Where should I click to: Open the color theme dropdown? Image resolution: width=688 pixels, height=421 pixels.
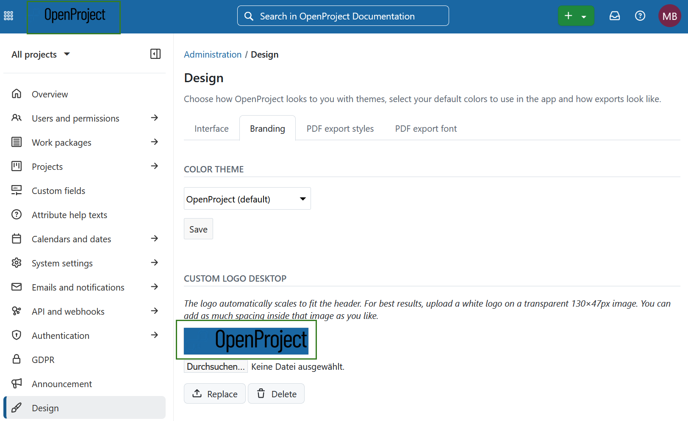pyautogui.click(x=247, y=198)
